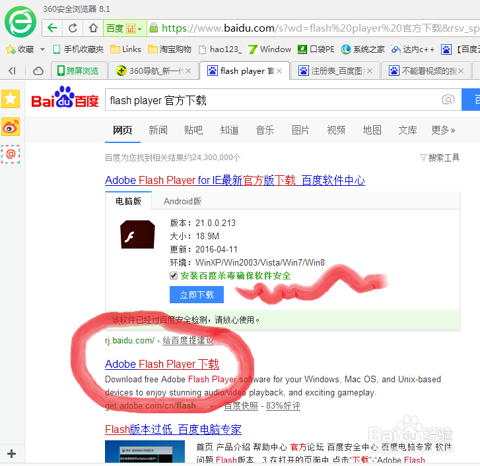Click the 立即下载 download button
Image resolution: width=480 pixels, height=466 pixels.
[197, 295]
